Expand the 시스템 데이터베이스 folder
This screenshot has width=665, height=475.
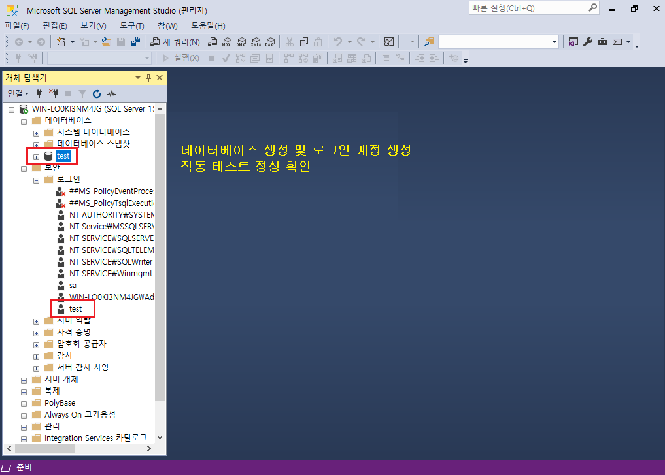(x=36, y=133)
